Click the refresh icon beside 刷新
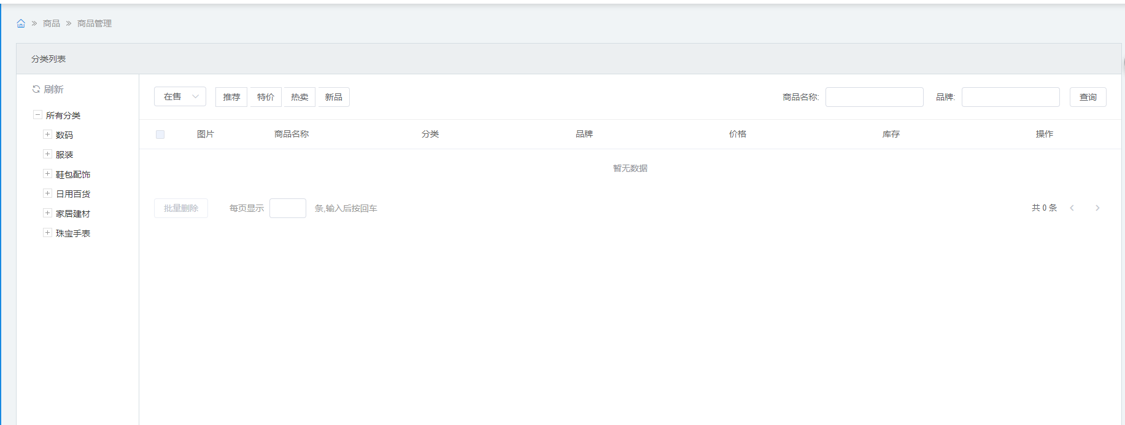1125x425 pixels. coord(36,89)
